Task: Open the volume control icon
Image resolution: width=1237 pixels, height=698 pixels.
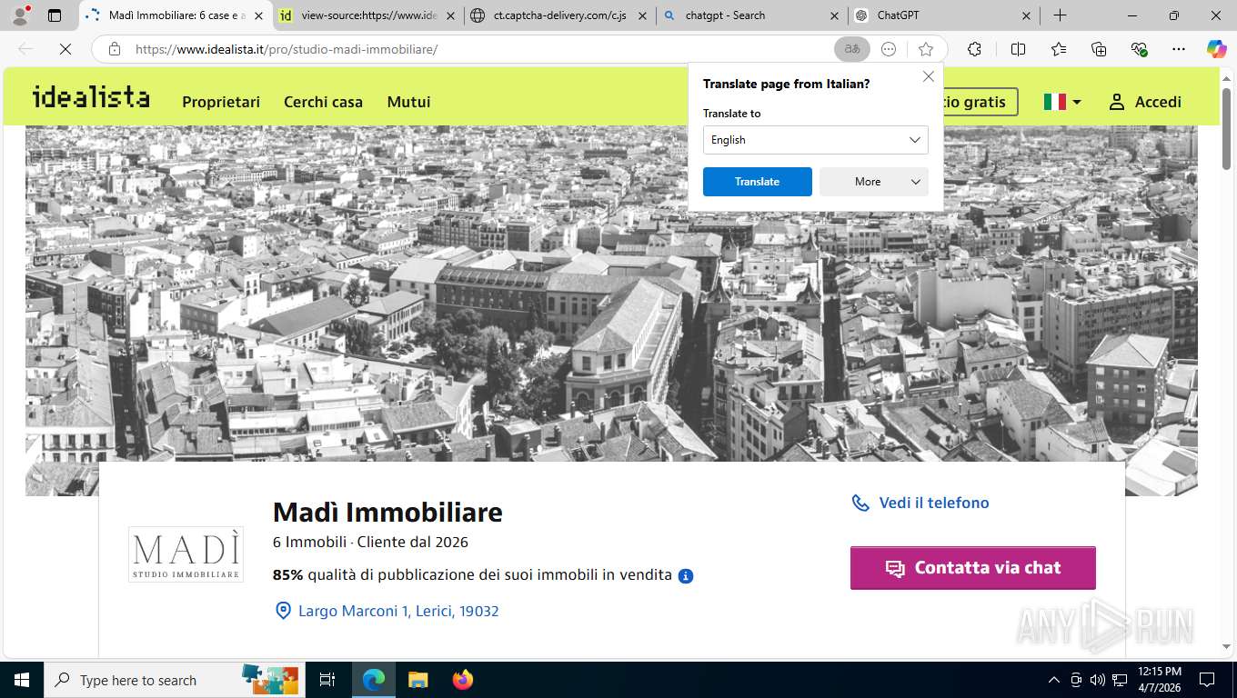Action: coord(1098,680)
